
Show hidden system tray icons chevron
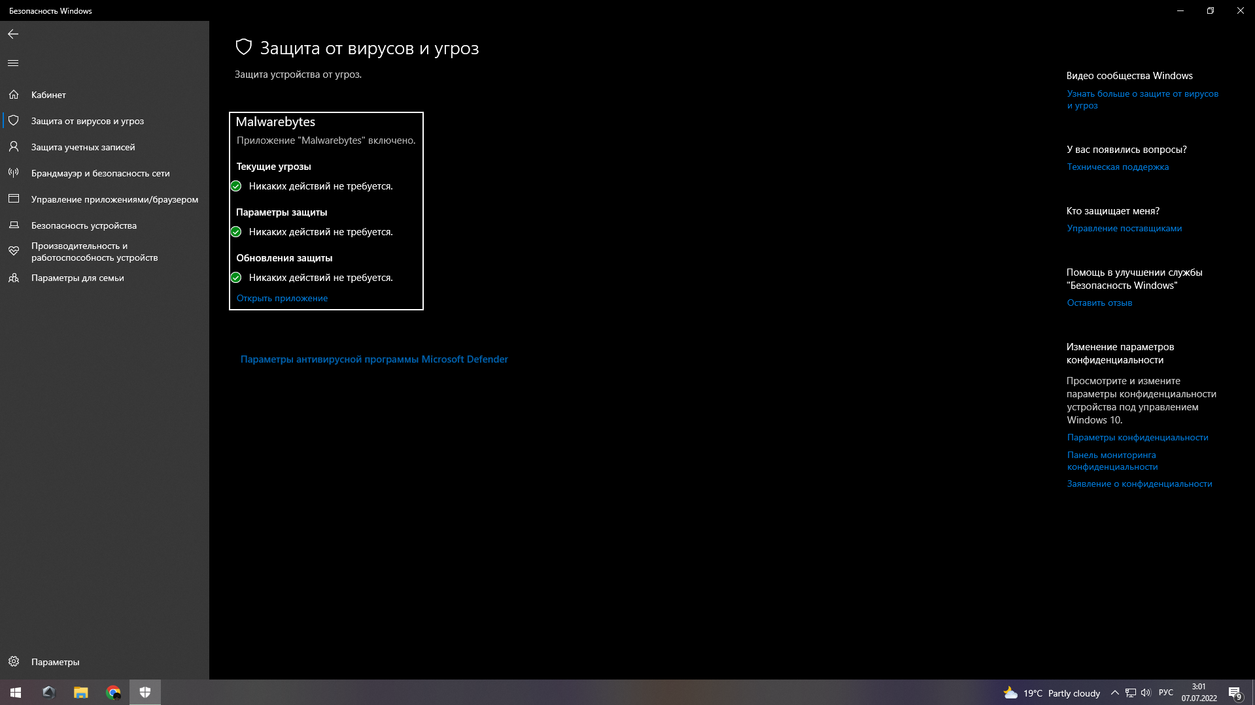pos(1114,693)
